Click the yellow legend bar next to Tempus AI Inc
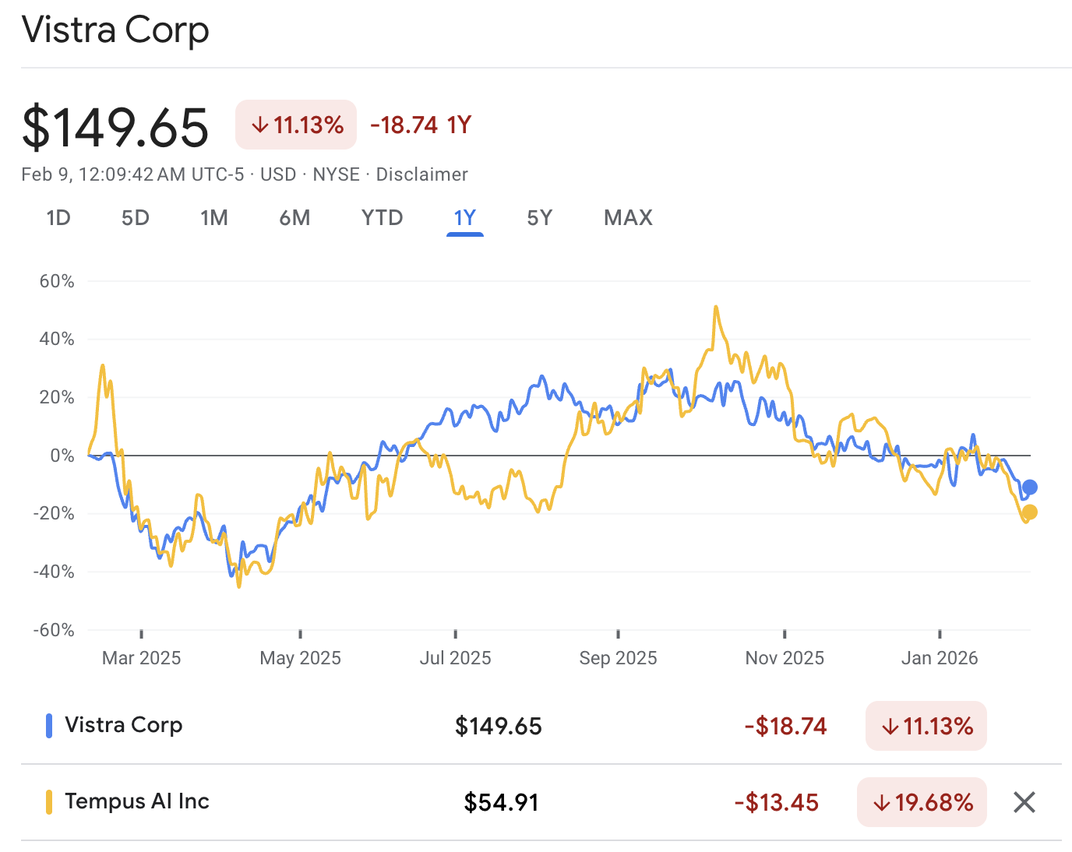1072x852 pixels. tap(50, 801)
